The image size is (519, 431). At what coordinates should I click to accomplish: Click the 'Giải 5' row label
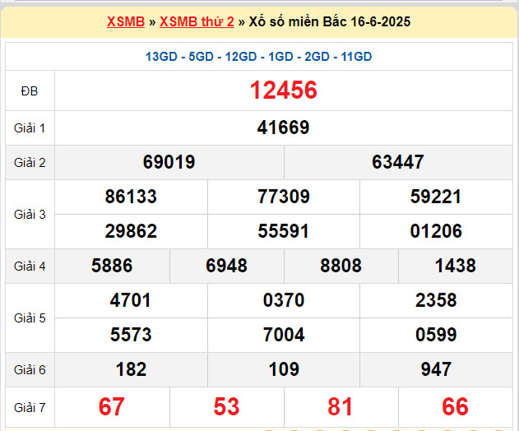click(x=30, y=318)
